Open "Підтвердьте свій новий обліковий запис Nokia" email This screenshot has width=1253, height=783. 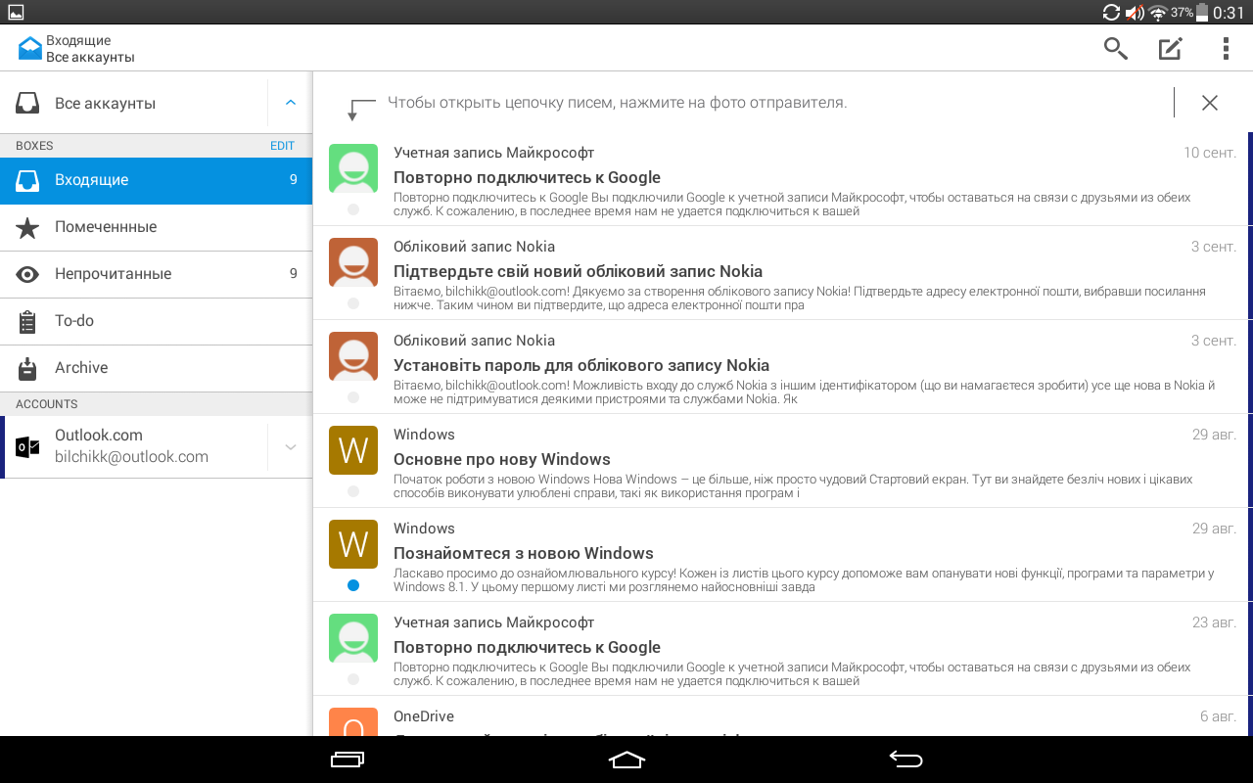click(x=781, y=273)
